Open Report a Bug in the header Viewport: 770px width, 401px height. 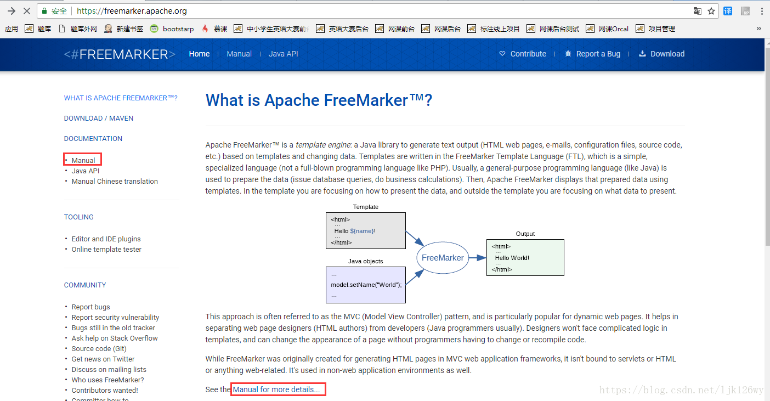(592, 54)
